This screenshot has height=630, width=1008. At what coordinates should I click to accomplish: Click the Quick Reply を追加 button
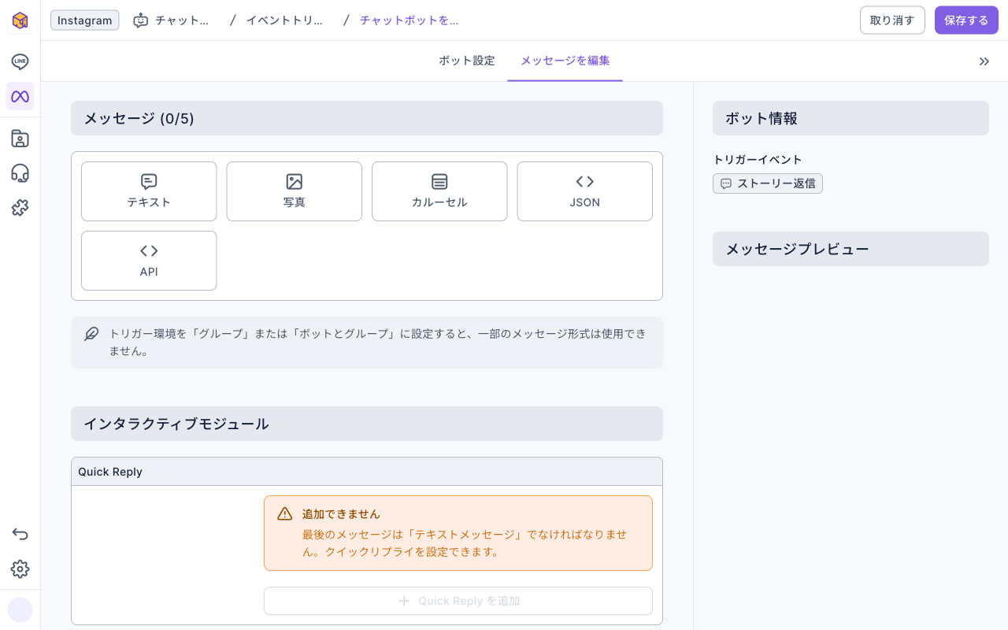tap(458, 601)
